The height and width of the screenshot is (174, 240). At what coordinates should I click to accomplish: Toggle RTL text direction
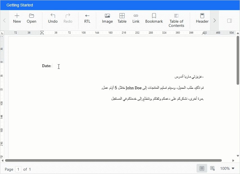click(x=87, y=18)
